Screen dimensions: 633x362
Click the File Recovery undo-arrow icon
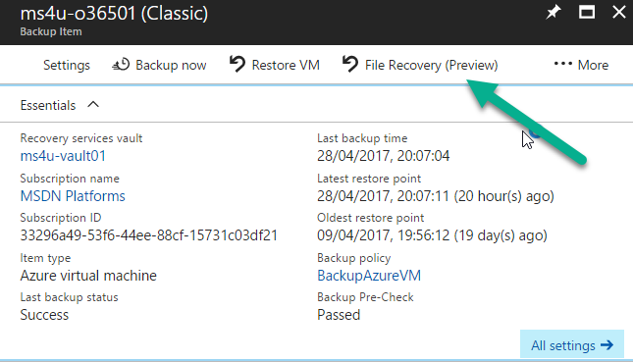click(350, 64)
